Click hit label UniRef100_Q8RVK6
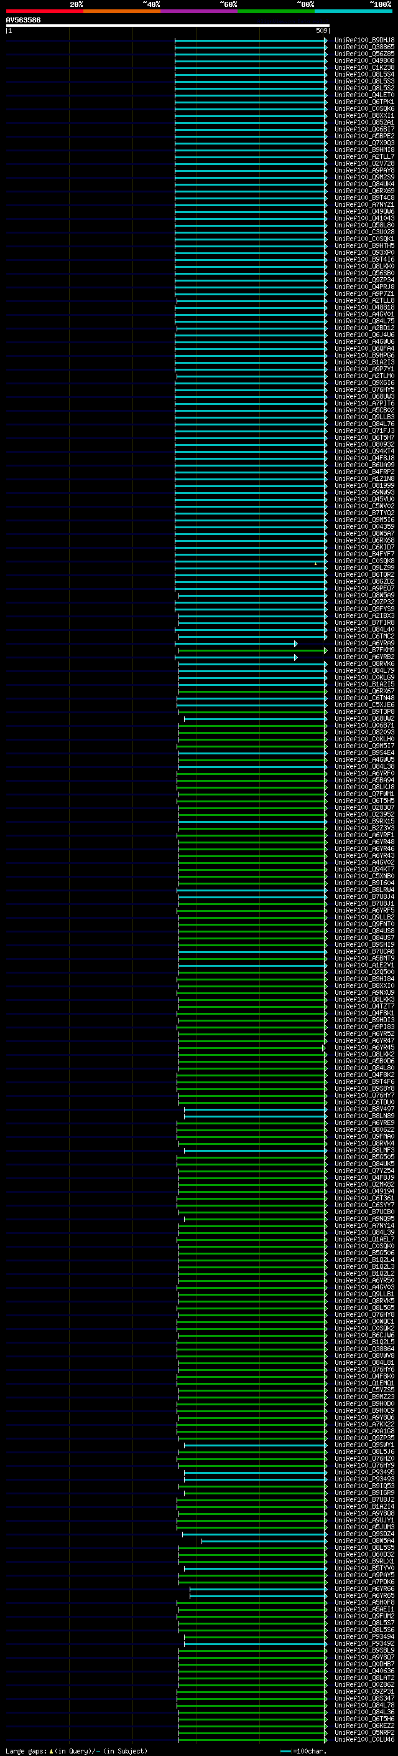The image size is (398, 1756). coord(364,664)
